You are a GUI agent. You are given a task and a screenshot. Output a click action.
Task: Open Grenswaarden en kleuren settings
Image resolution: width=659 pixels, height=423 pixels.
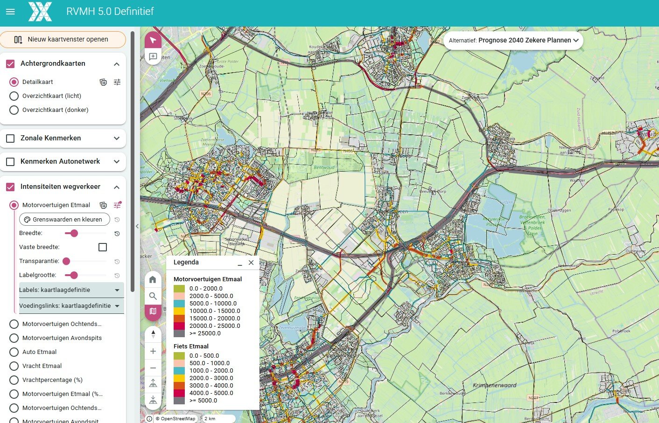(64, 220)
